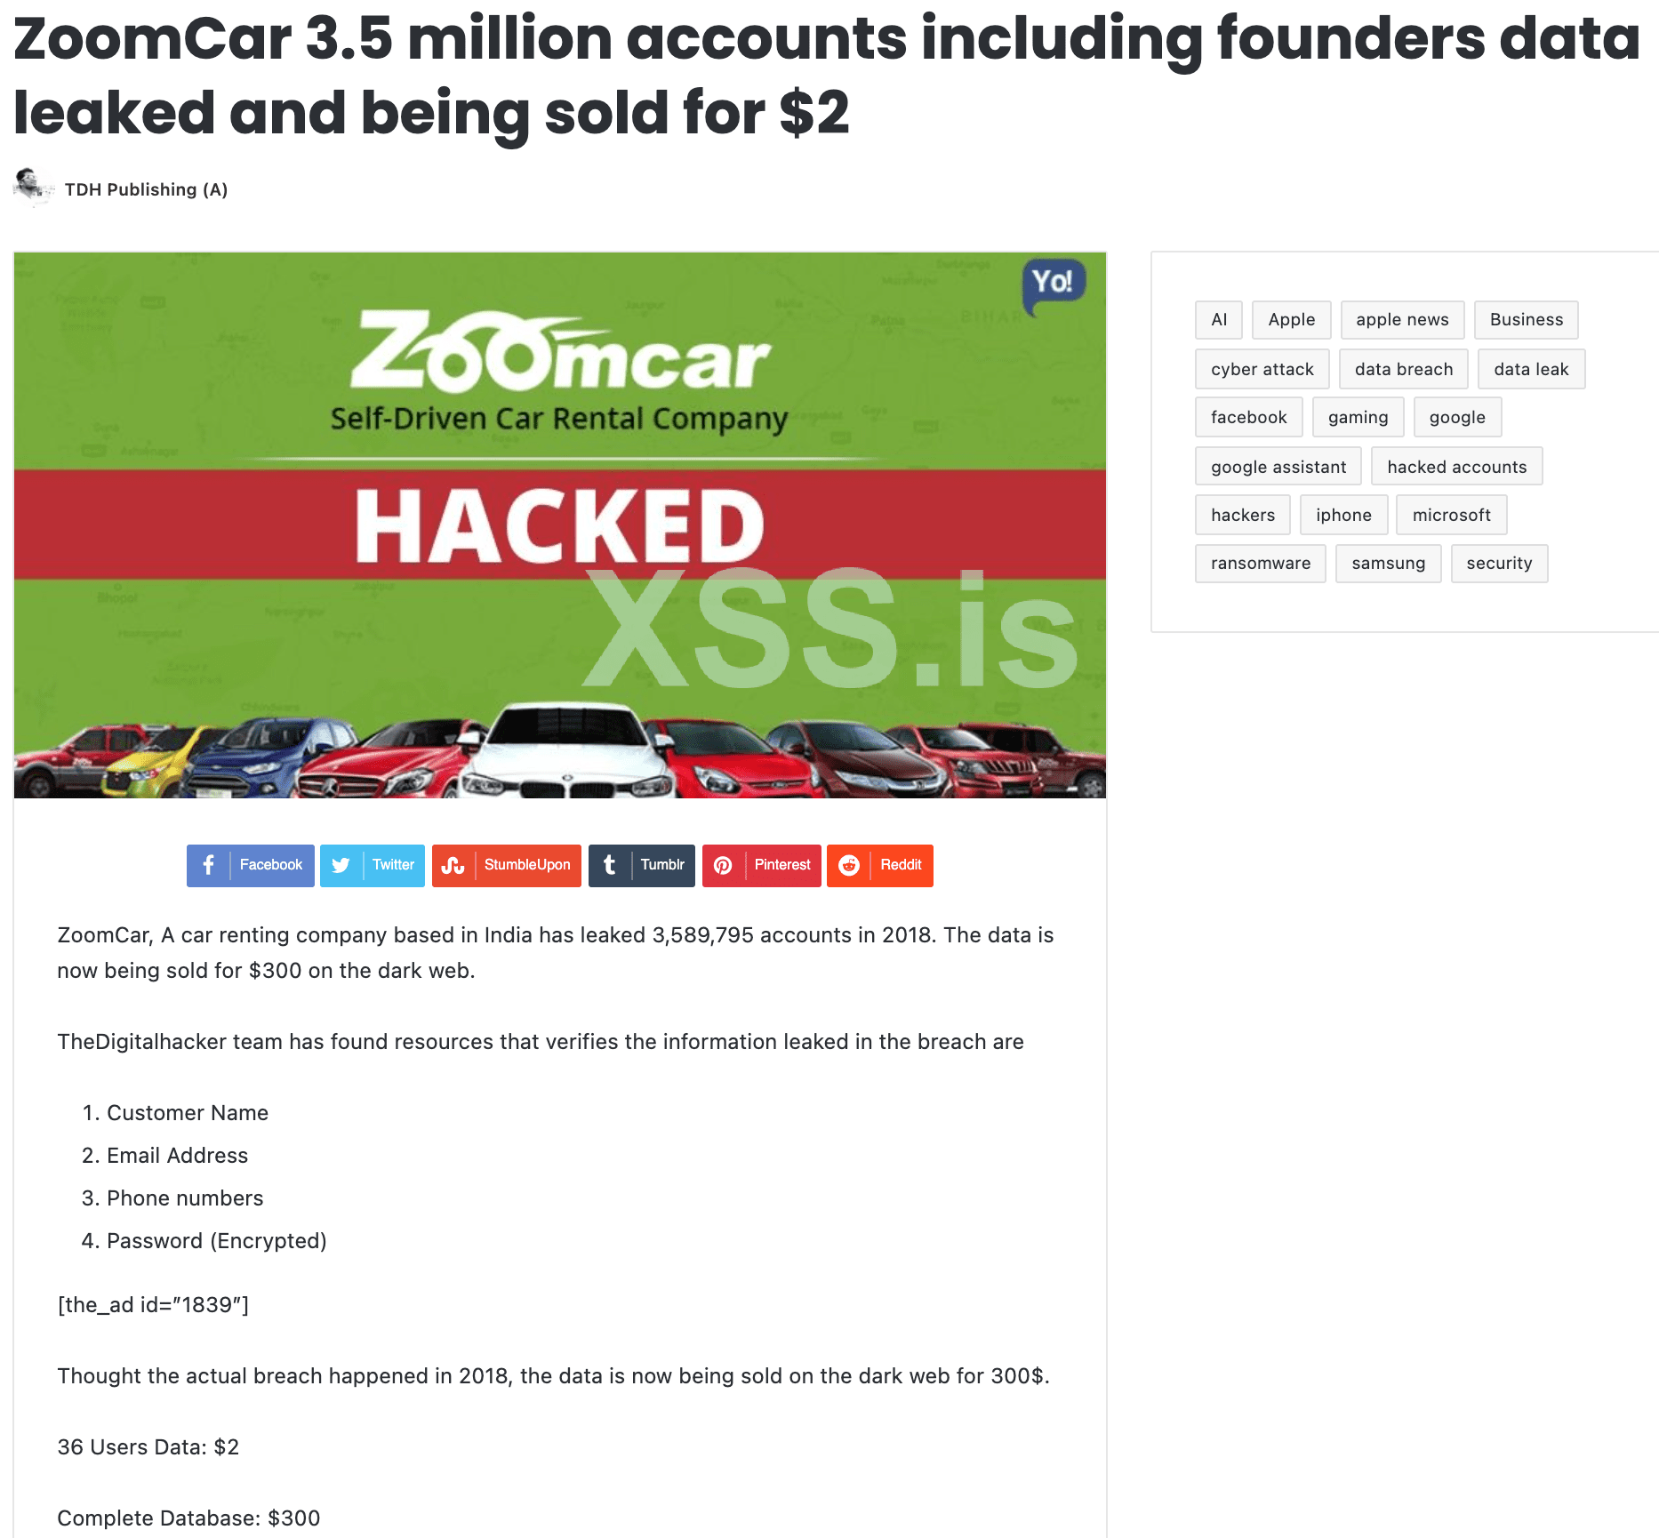Browse the 'ransomware' tag

1260,563
